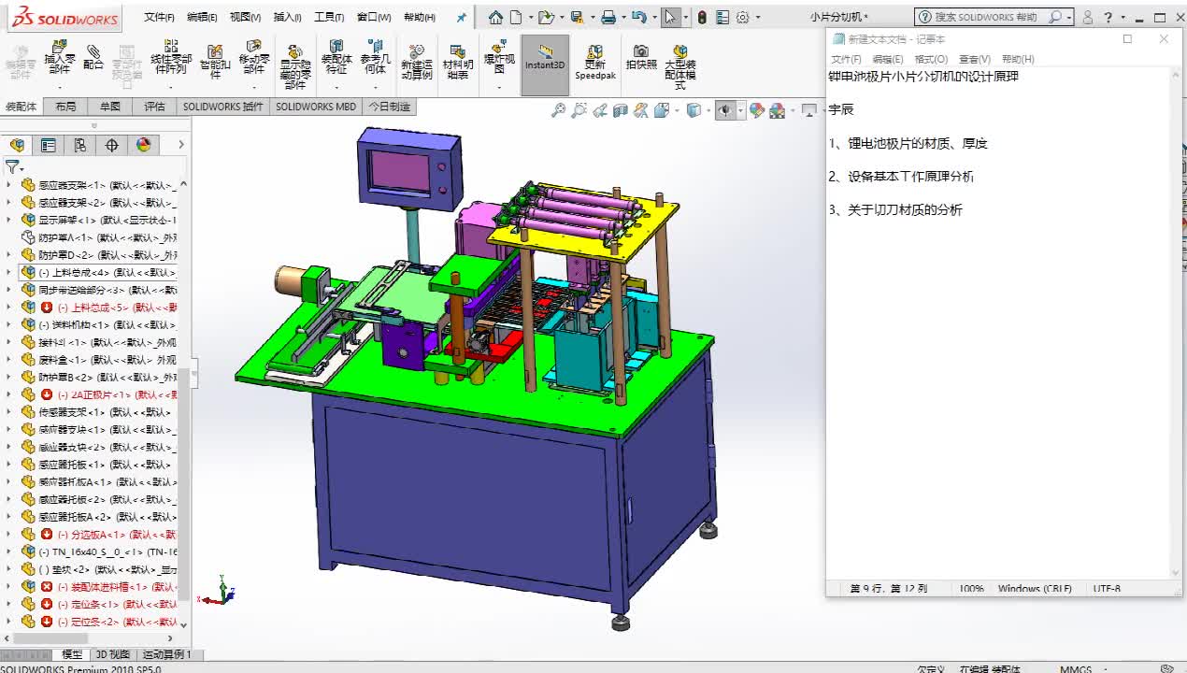Expand the 同步带送给部分<3> tree node
Image resolution: width=1187 pixels, height=673 pixels.
(9, 290)
